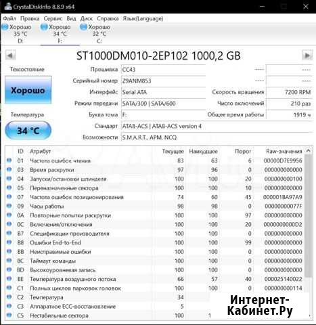Select disk F: tab at 34 °C

click(60, 34)
